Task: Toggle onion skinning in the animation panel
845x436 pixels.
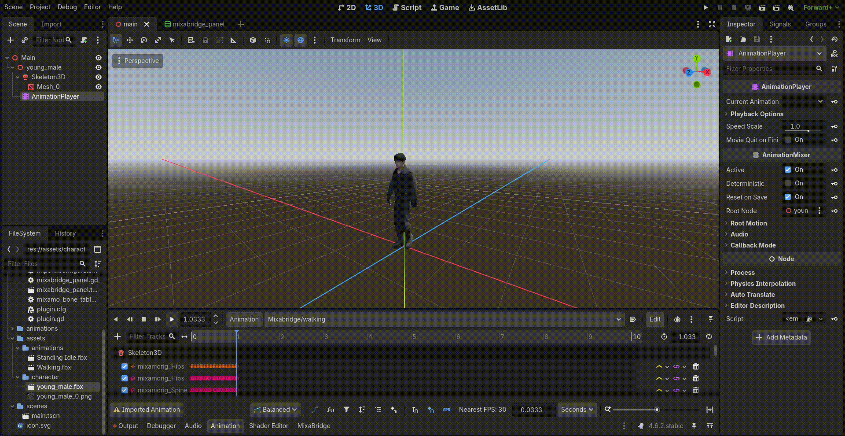Action: coord(677,319)
